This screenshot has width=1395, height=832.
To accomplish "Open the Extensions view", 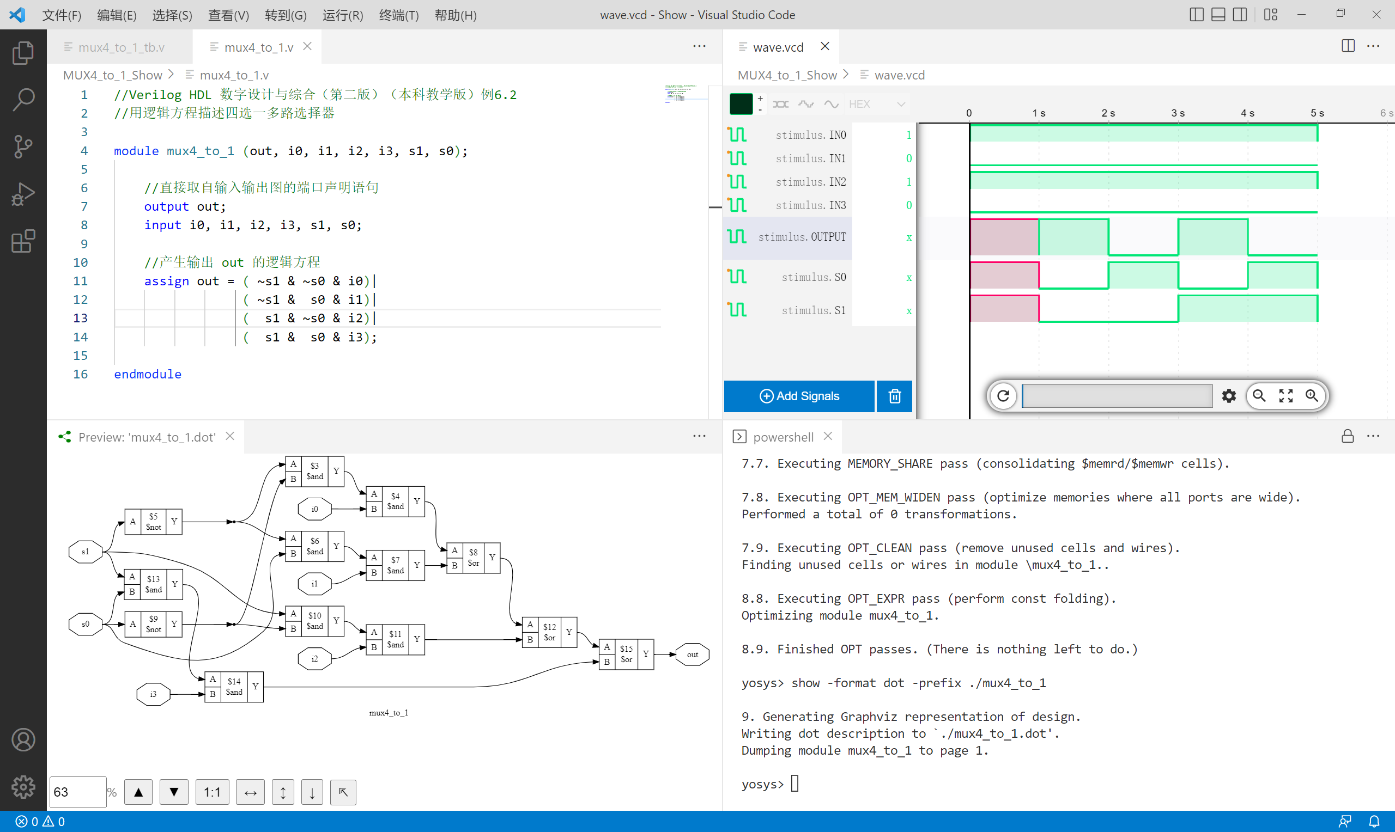I will [x=23, y=241].
